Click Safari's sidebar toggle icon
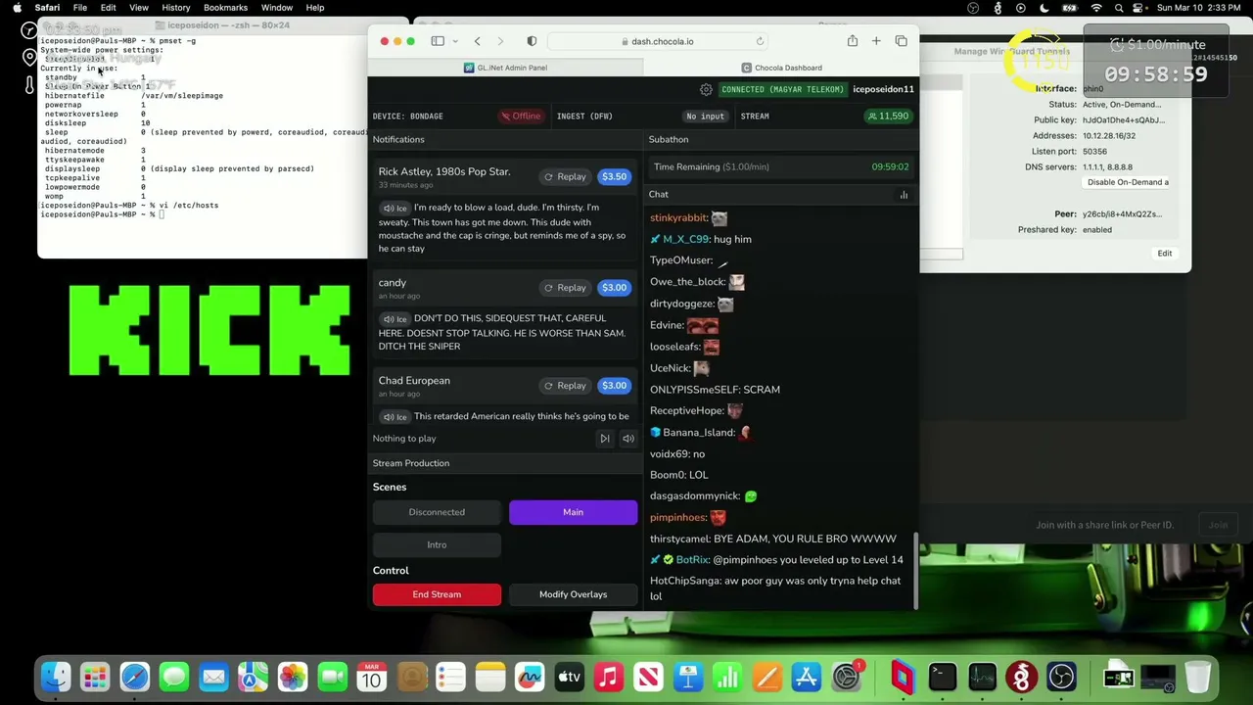Viewport: 1253px width, 705px height. pos(438,41)
